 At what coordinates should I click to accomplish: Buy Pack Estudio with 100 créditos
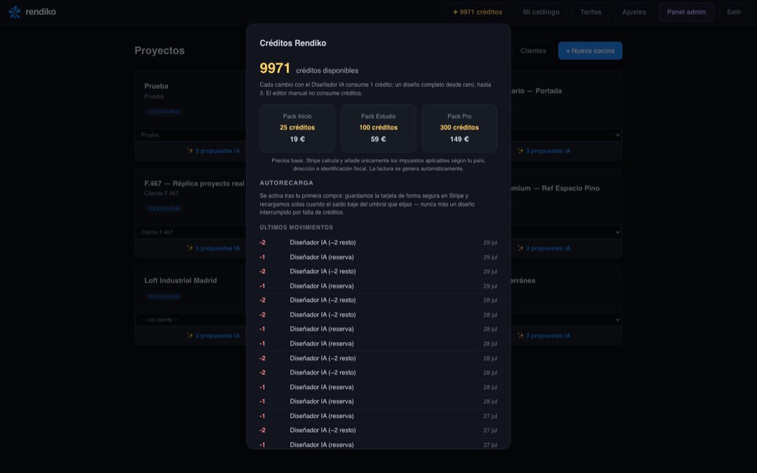(378, 128)
